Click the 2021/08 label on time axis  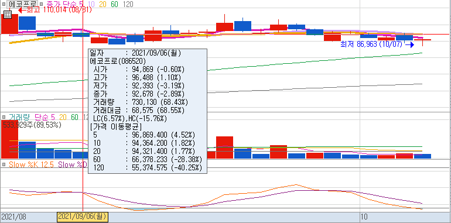click(13, 217)
